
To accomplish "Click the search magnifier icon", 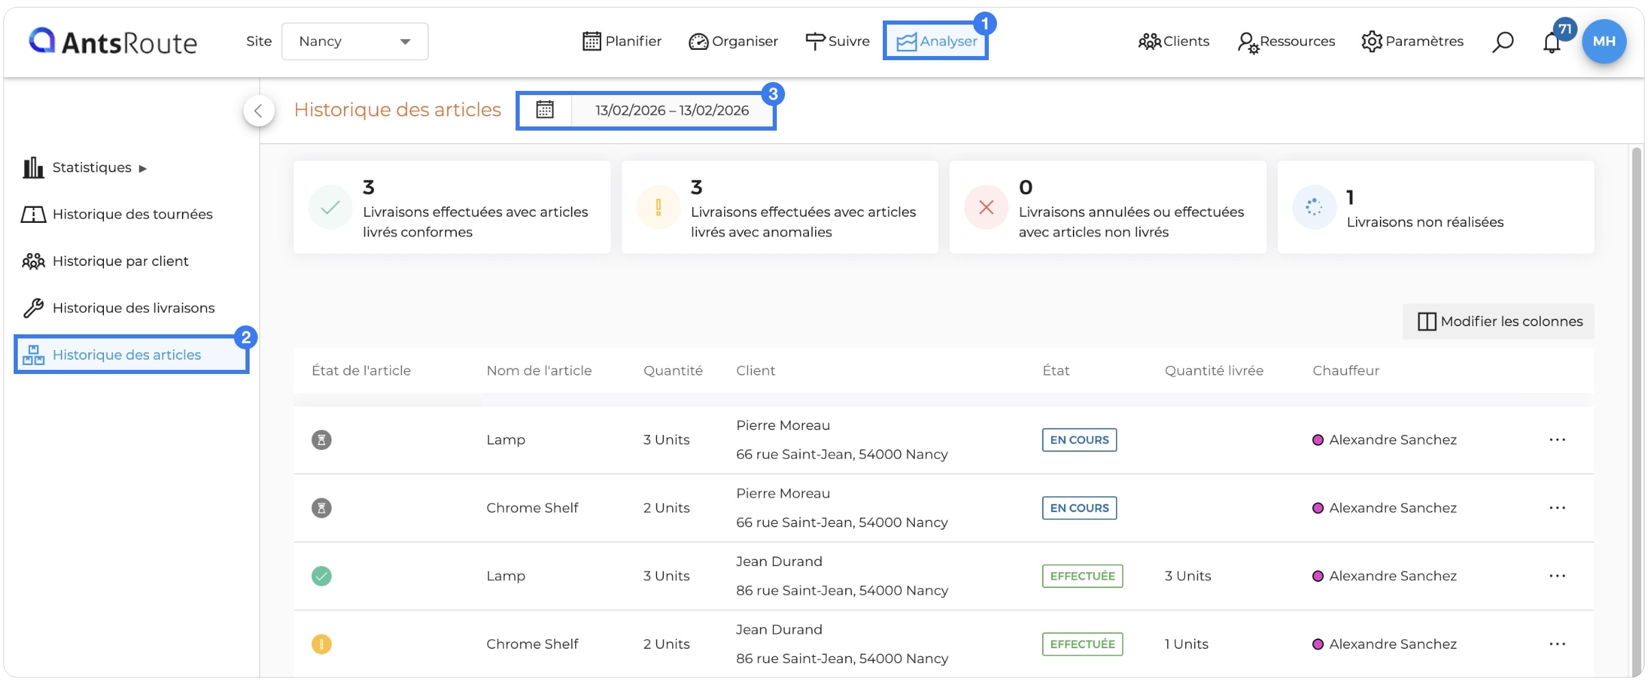I will 1502,42.
